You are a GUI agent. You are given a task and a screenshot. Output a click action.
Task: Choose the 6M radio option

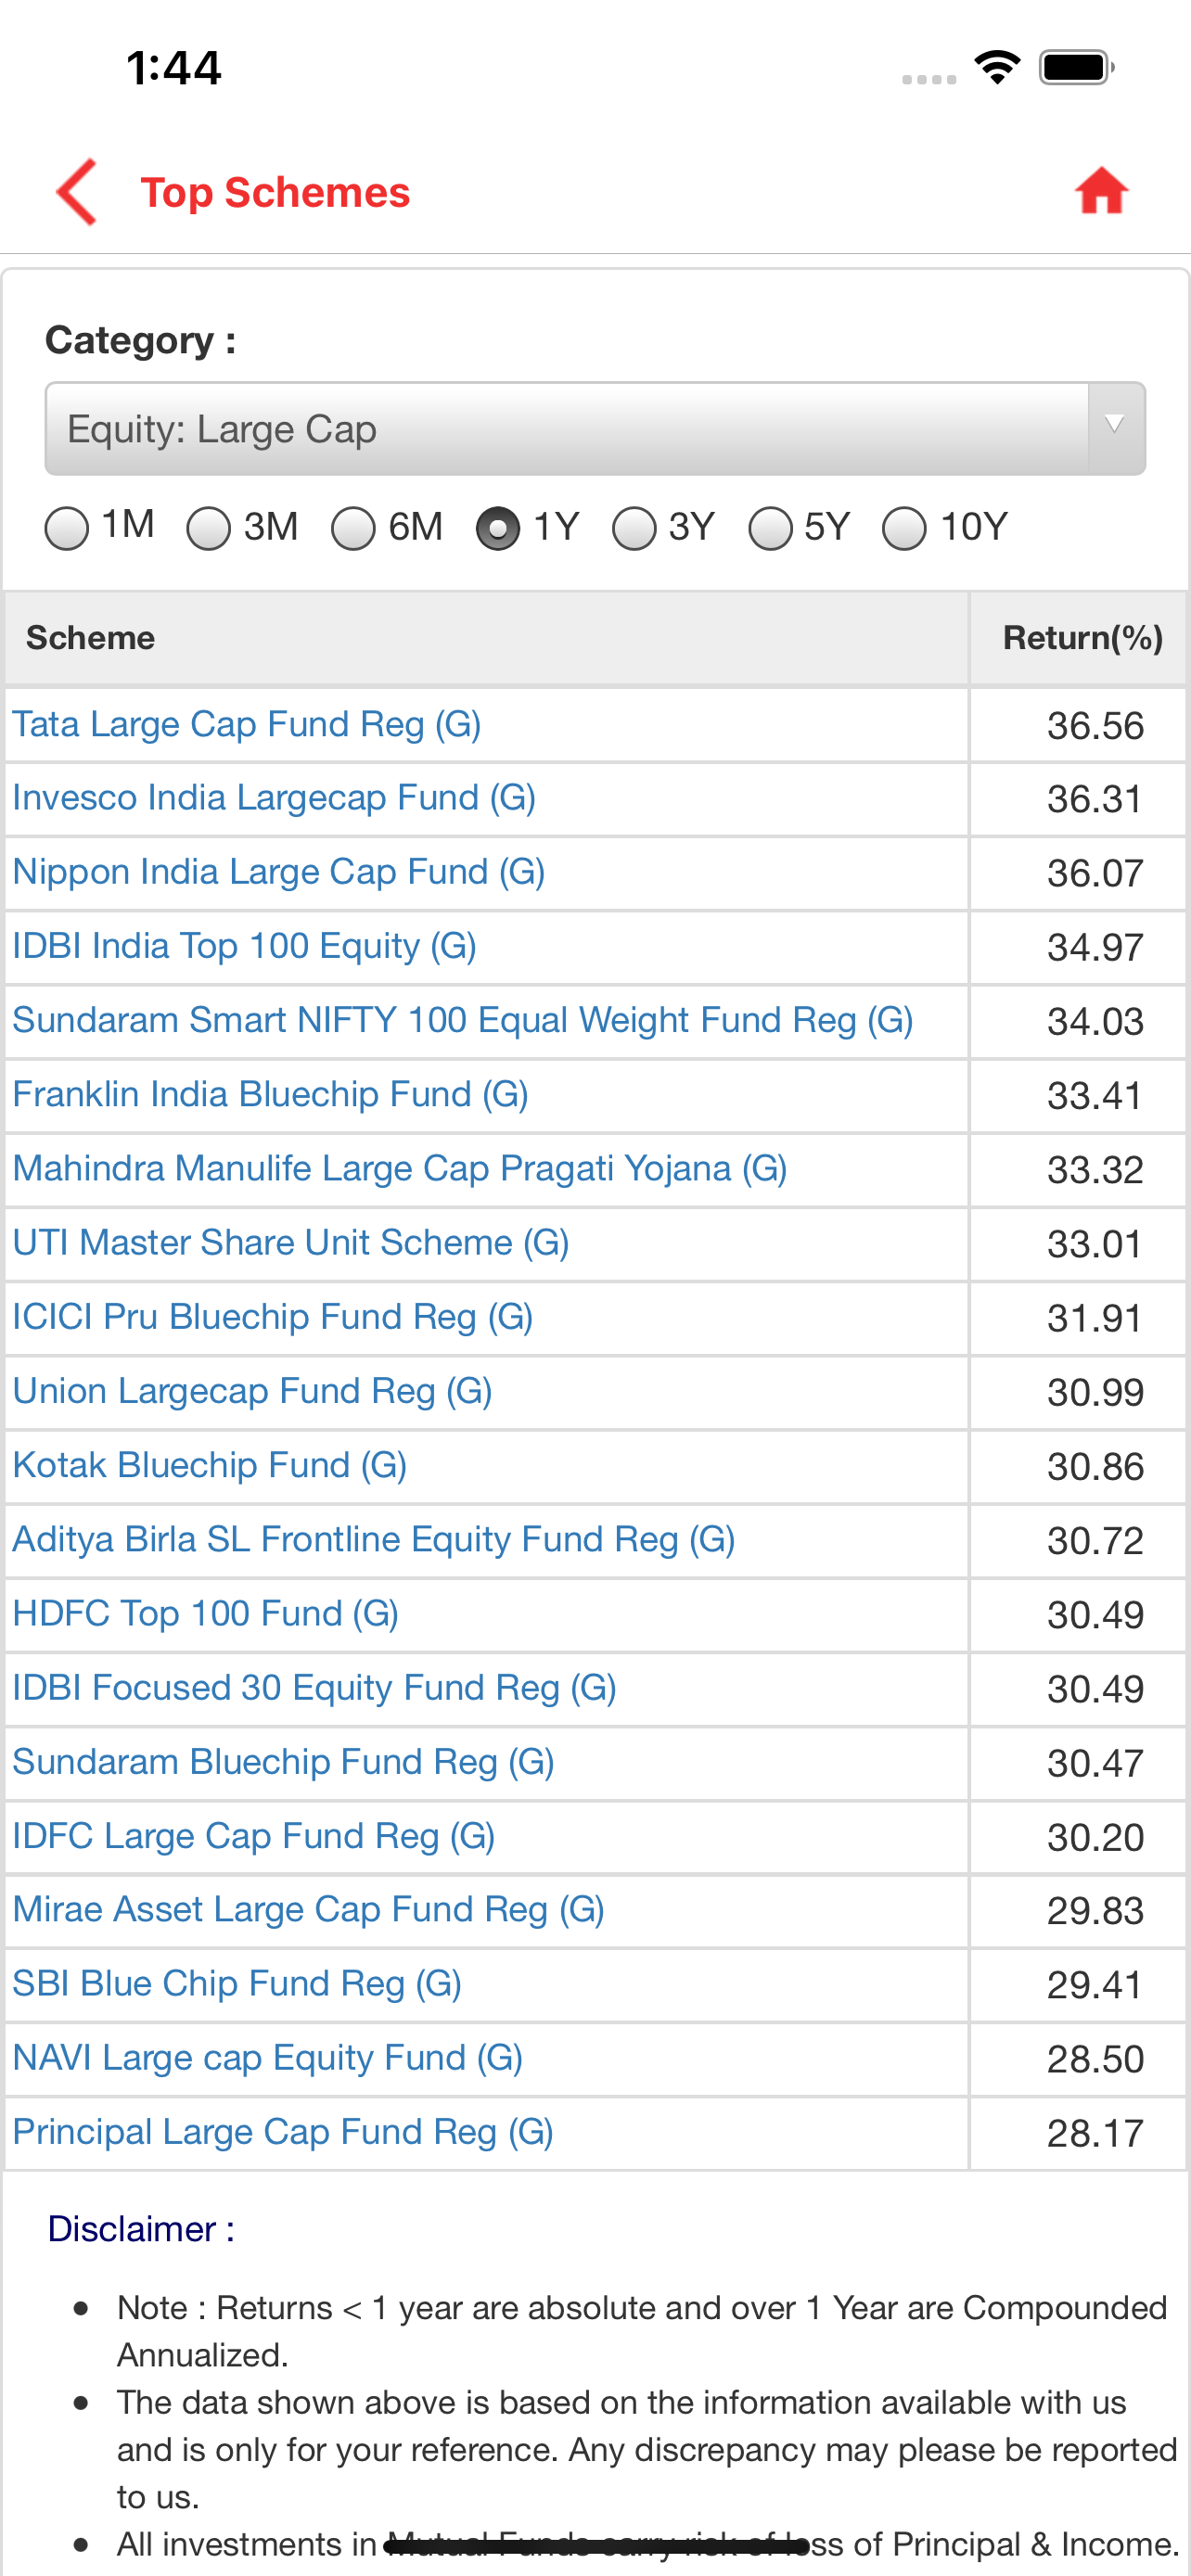click(x=353, y=528)
